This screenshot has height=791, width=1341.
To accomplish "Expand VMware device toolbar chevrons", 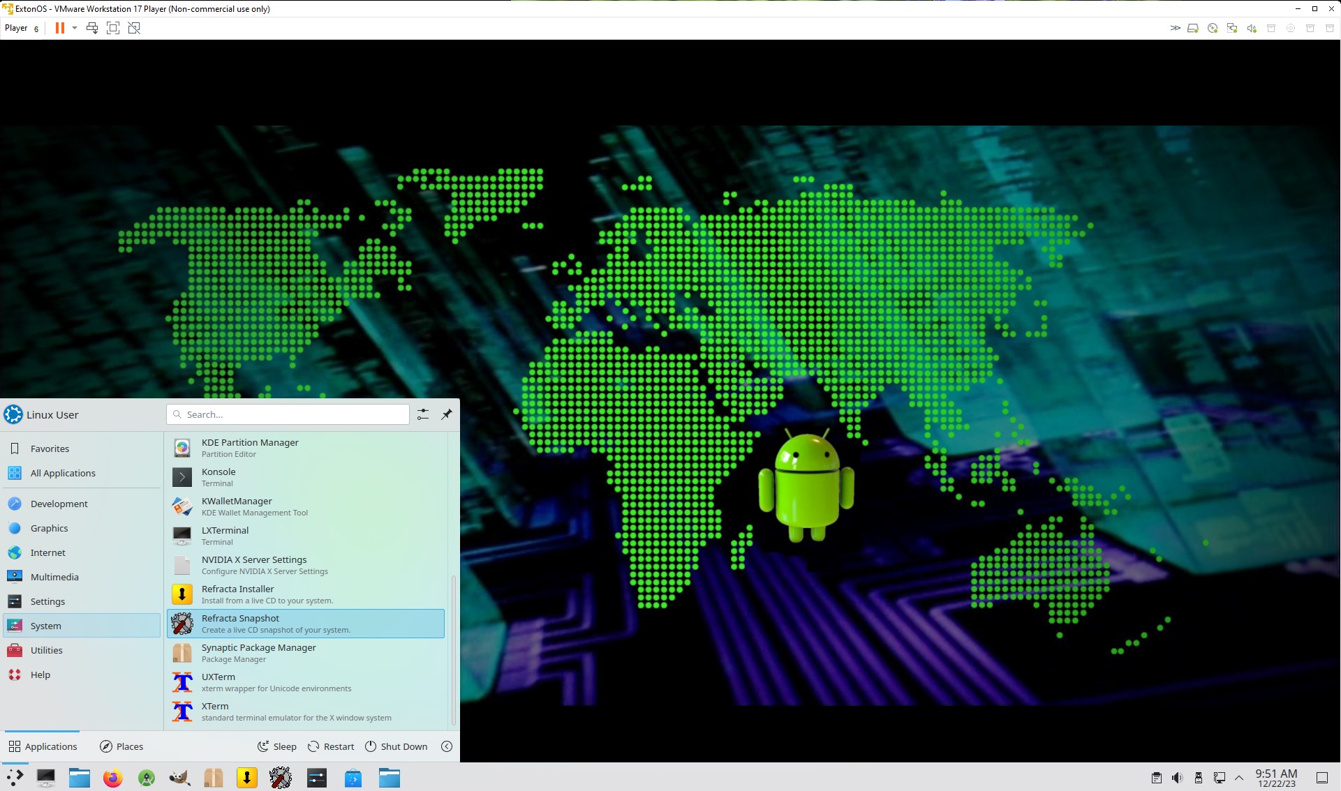I will [1176, 28].
